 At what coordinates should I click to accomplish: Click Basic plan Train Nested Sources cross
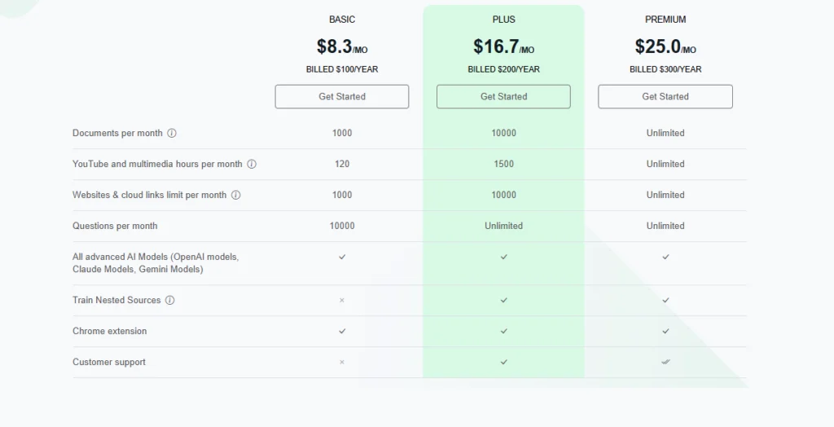342,300
